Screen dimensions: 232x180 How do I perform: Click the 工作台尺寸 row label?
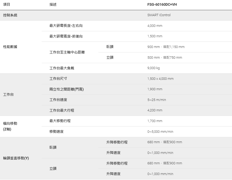[60, 79]
